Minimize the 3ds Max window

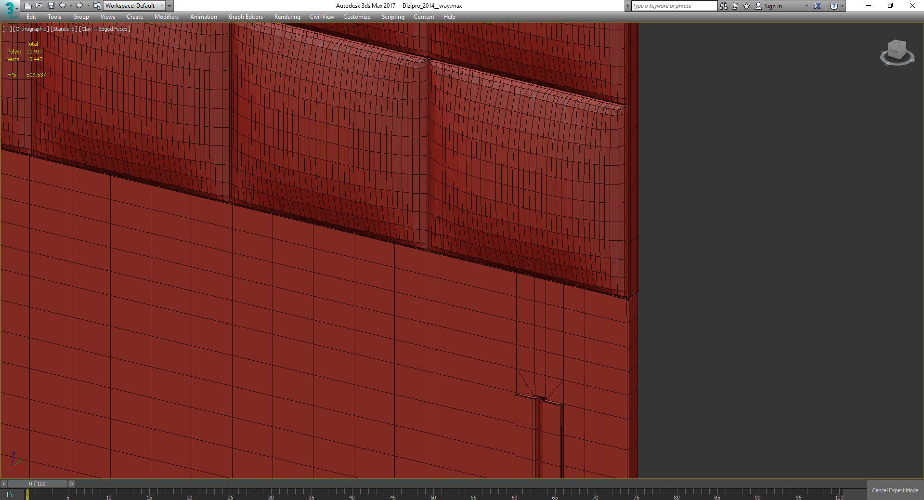tap(869, 6)
